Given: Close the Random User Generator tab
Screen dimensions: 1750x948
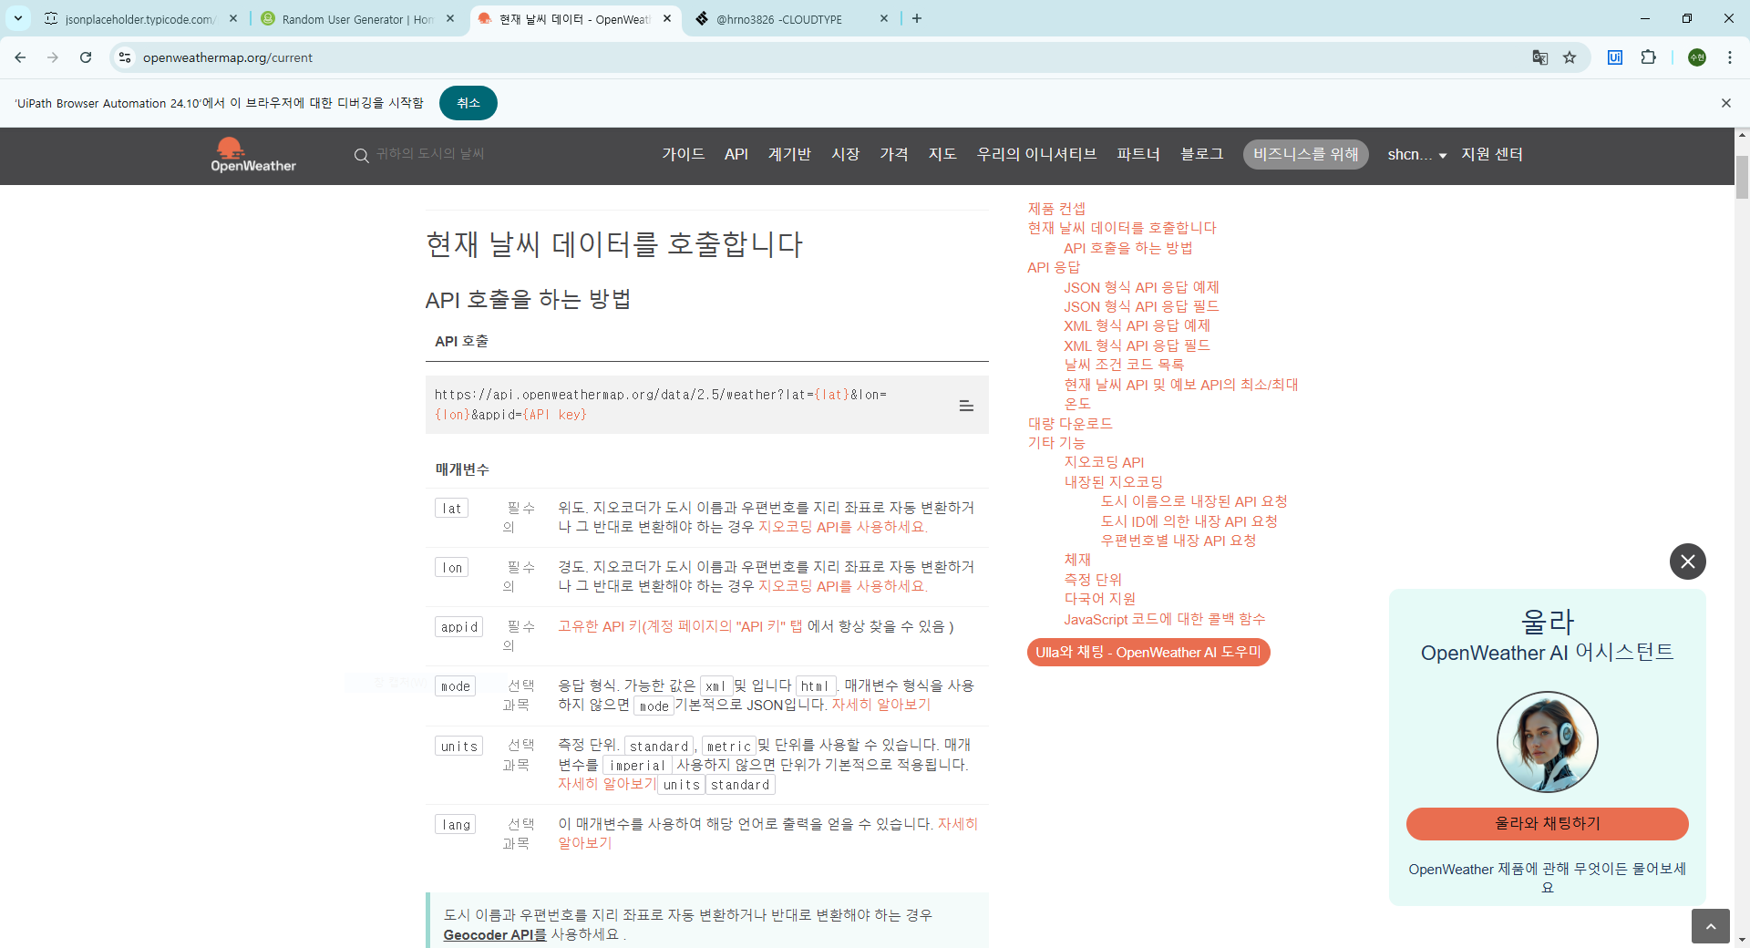Looking at the screenshot, I should (x=450, y=18).
